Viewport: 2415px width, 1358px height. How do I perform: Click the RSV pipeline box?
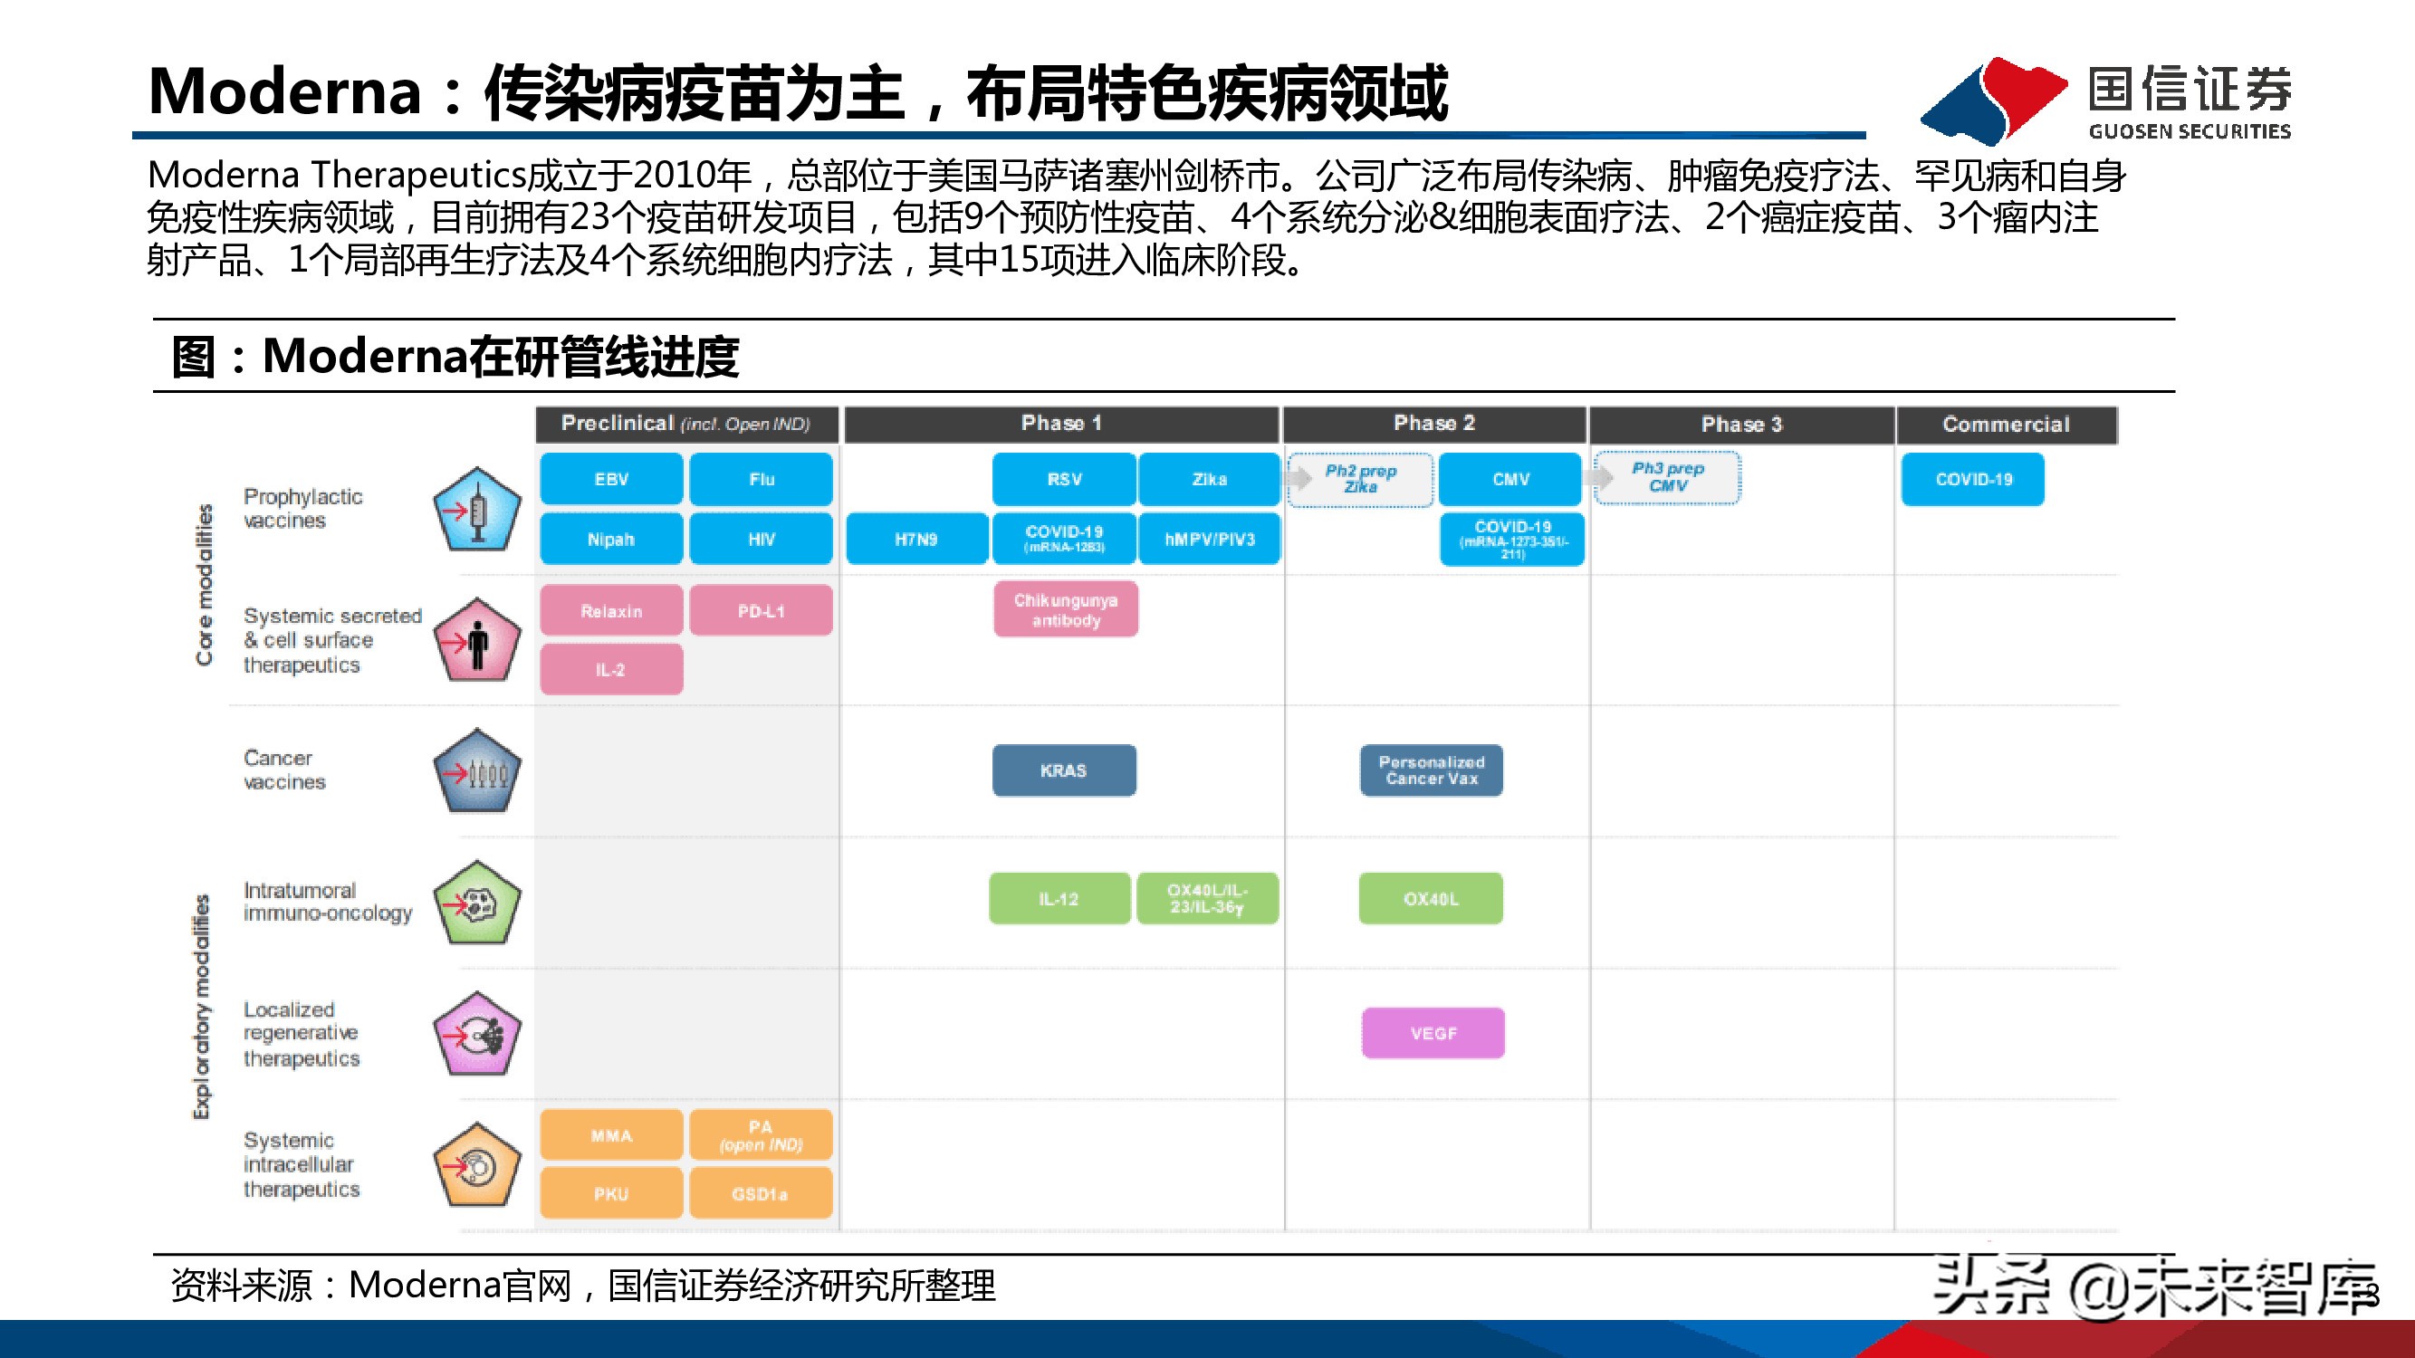[x=1064, y=479]
